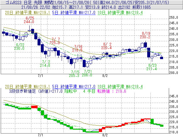This screenshot has height=139, width=183.
Task: Click the 陰転中 status text
Action: (71, 91)
